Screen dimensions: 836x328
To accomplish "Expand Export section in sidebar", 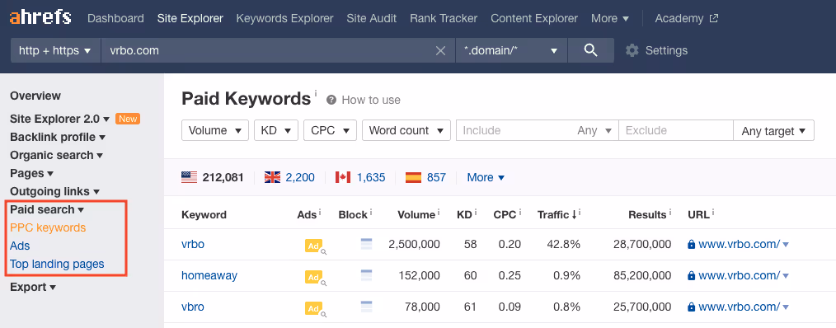I will 33,288.
